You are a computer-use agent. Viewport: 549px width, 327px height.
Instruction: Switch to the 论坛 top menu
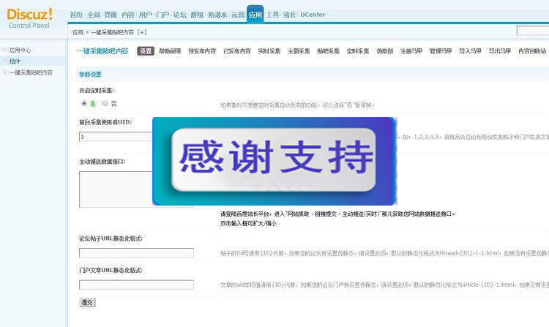pos(180,15)
